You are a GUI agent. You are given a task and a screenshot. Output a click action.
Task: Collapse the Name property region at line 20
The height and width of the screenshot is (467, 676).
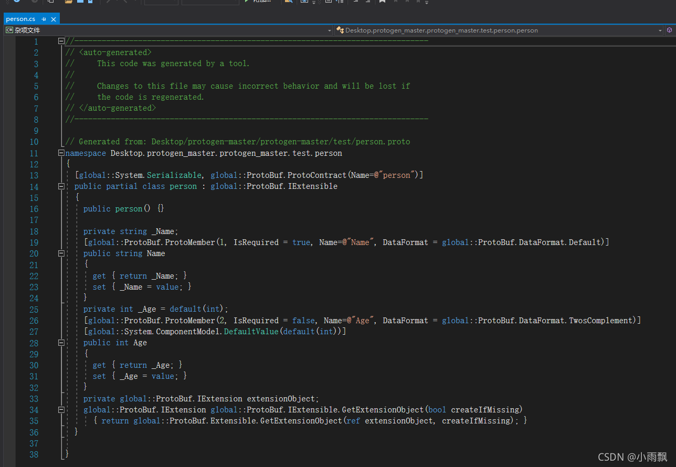point(61,253)
